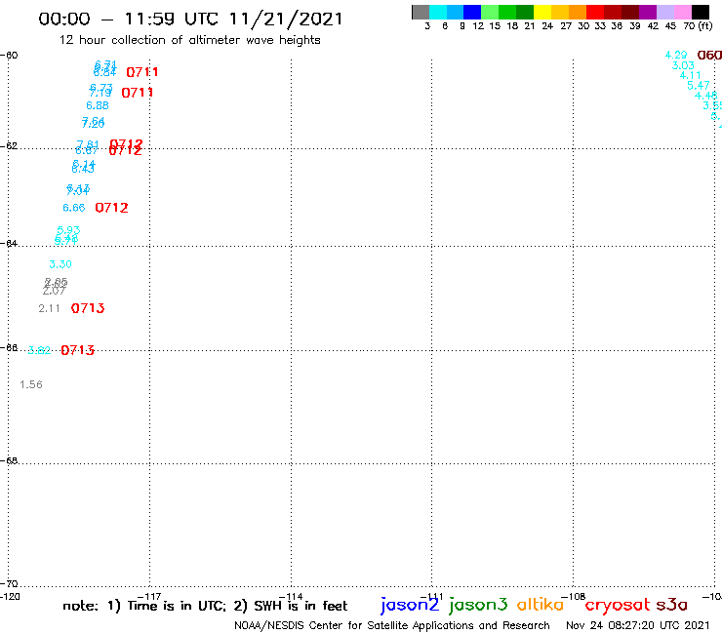Click the wave height value "6.88"
This screenshot has height=634, width=722.
coord(98,105)
